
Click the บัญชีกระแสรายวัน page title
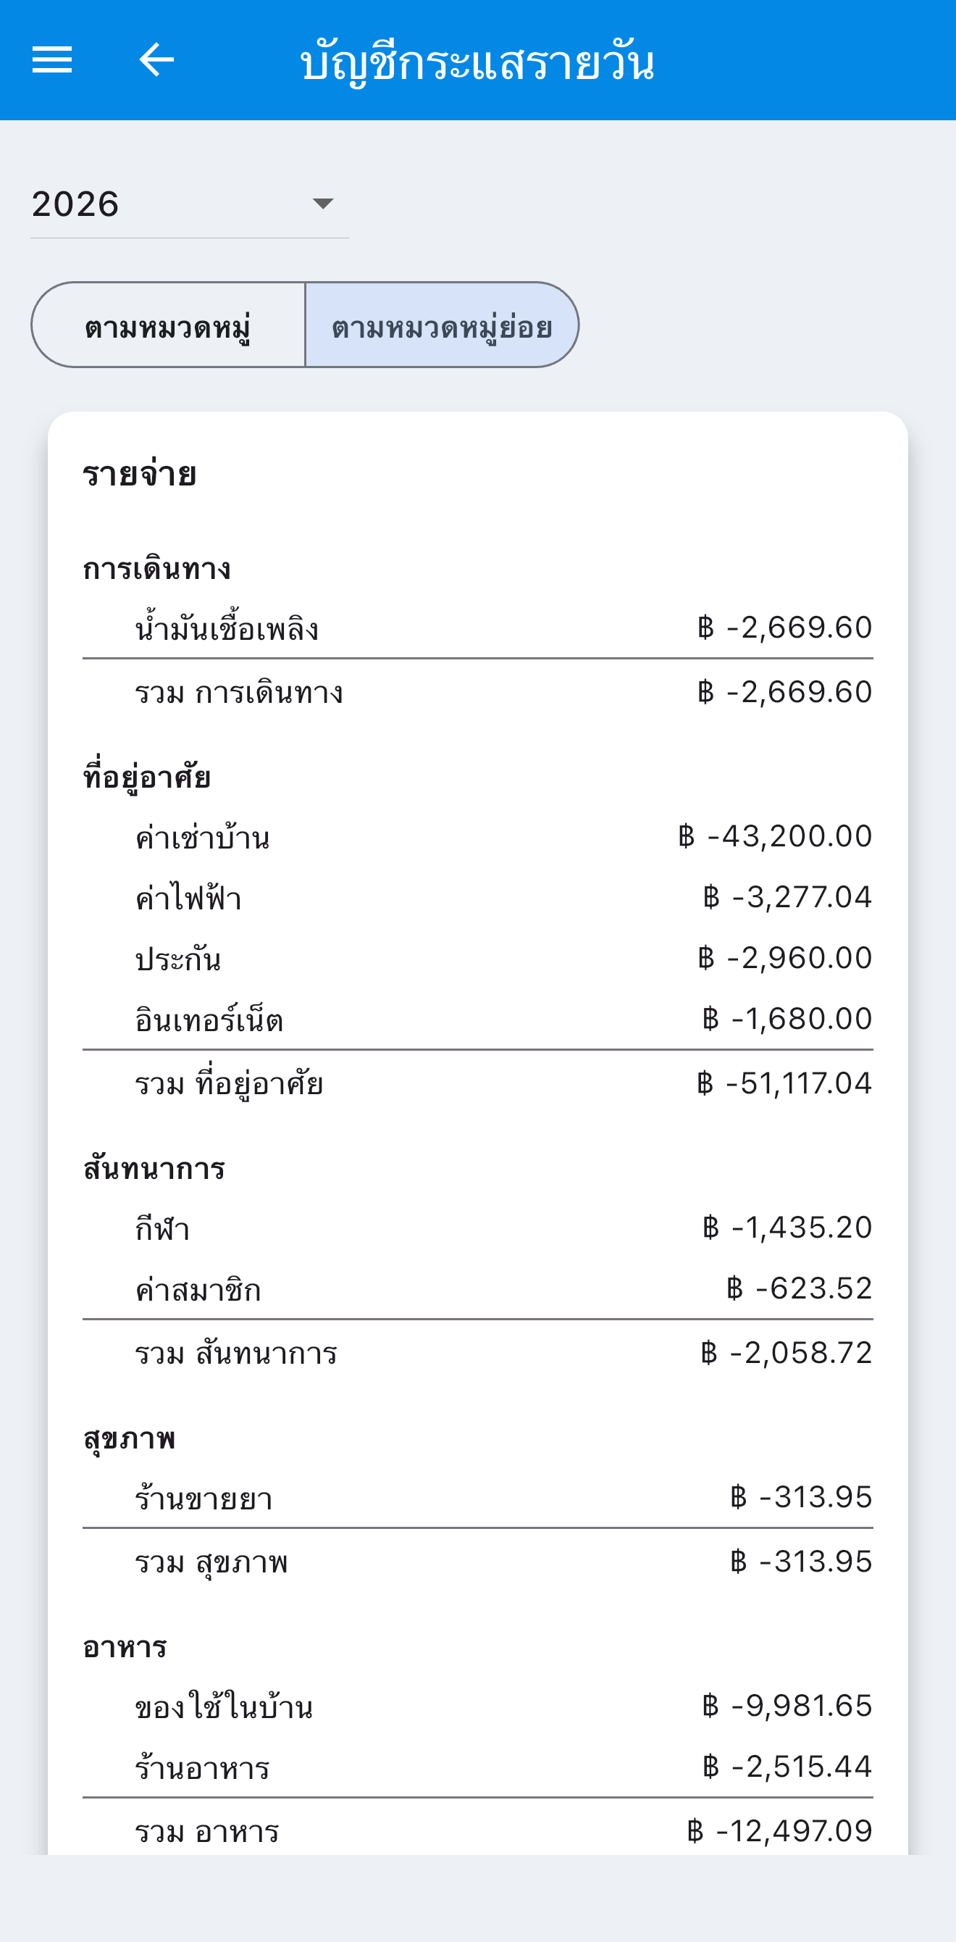pyautogui.click(x=477, y=62)
